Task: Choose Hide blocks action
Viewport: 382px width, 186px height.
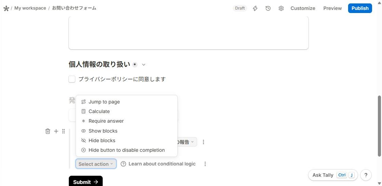Action: coord(126,140)
